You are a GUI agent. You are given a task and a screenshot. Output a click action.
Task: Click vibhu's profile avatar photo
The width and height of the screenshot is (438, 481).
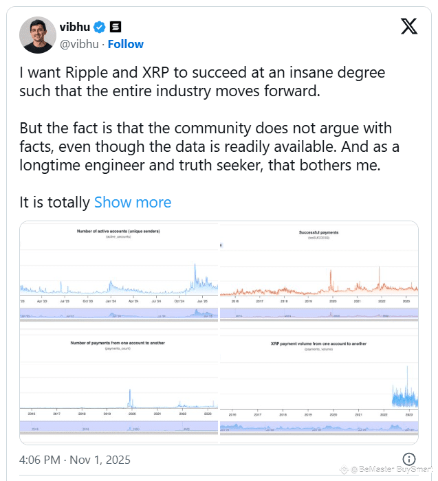coord(37,34)
